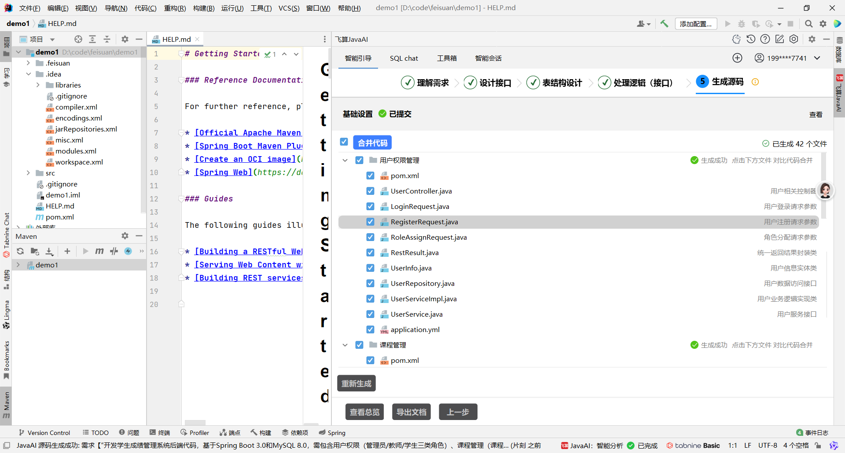The height and width of the screenshot is (453, 845).
Task: Click the 导出文档 button
Action: point(411,412)
